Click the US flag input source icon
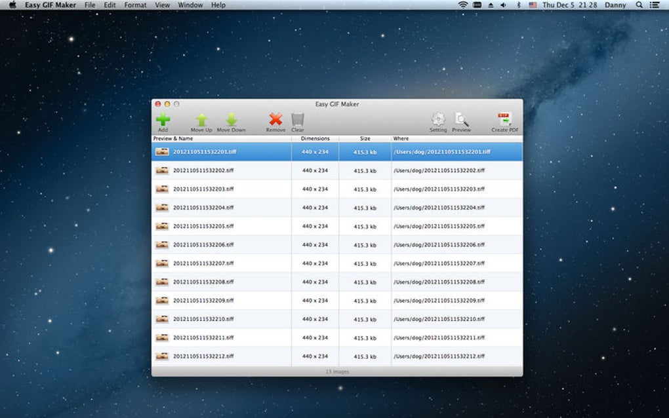Image resolution: width=669 pixels, height=418 pixels. pos(533,5)
